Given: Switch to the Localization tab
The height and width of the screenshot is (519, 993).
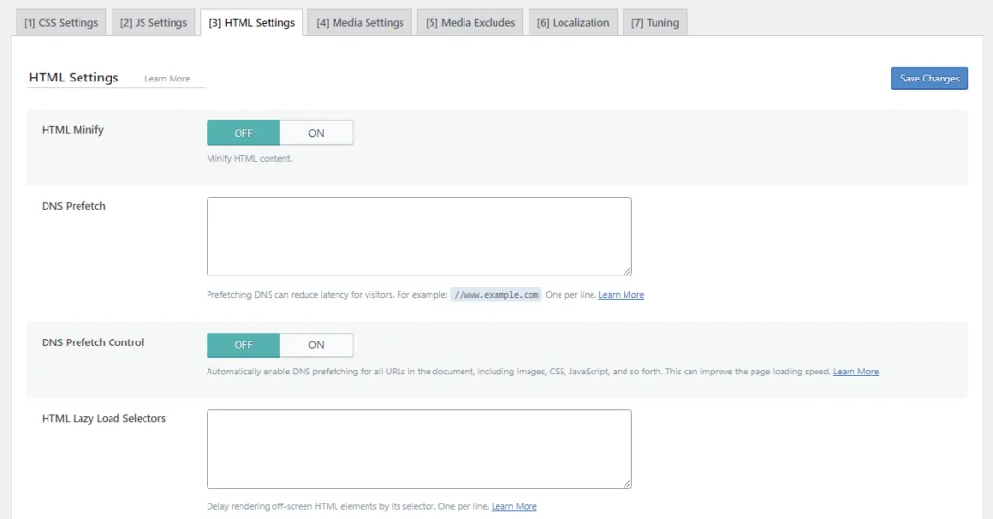Looking at the screenshot, I should [573, 22].
